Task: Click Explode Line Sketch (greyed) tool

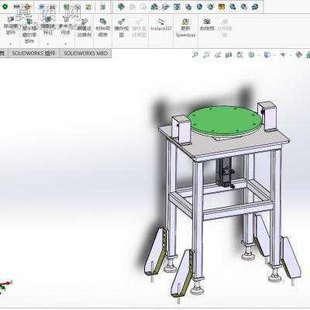Action: [139, 28]
